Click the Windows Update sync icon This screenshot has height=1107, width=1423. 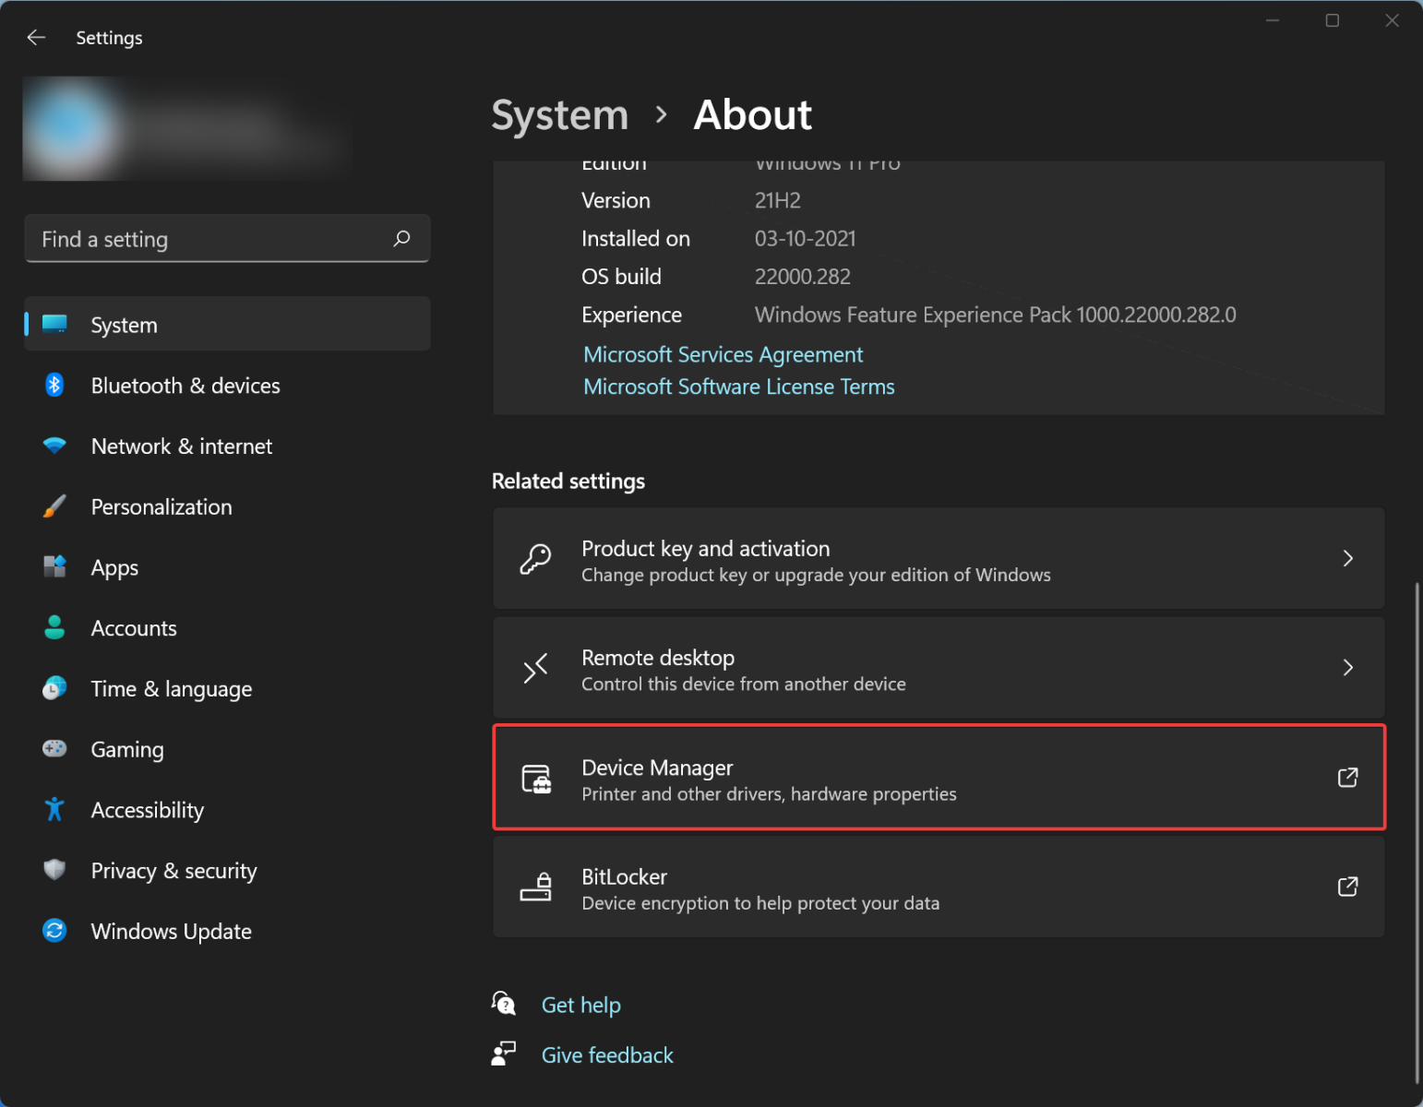coord(54,931)
